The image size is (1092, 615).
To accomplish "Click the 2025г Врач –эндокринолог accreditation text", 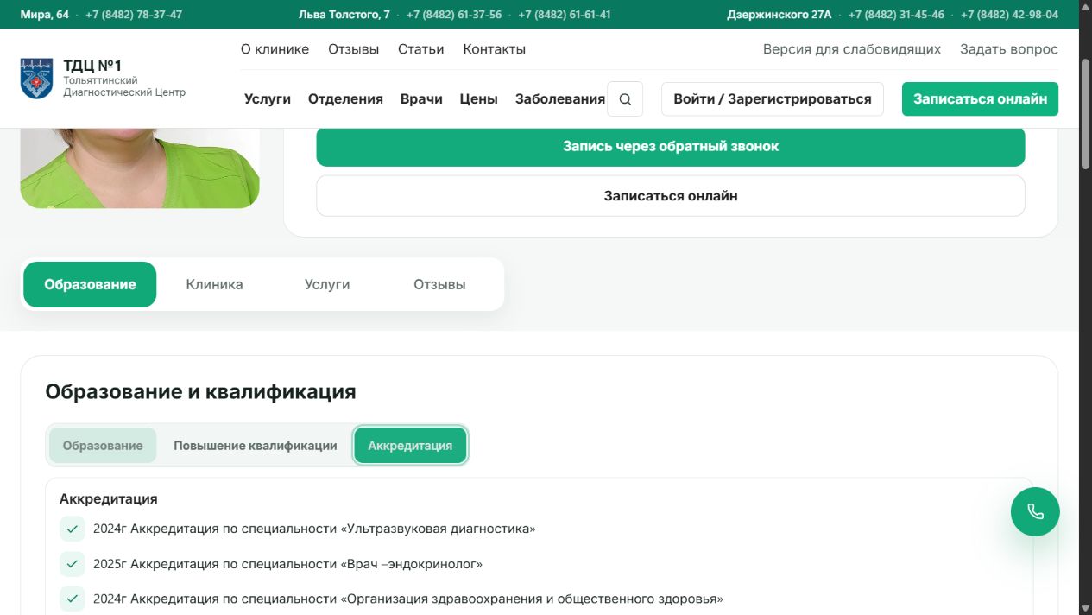I will coord(287,564).
